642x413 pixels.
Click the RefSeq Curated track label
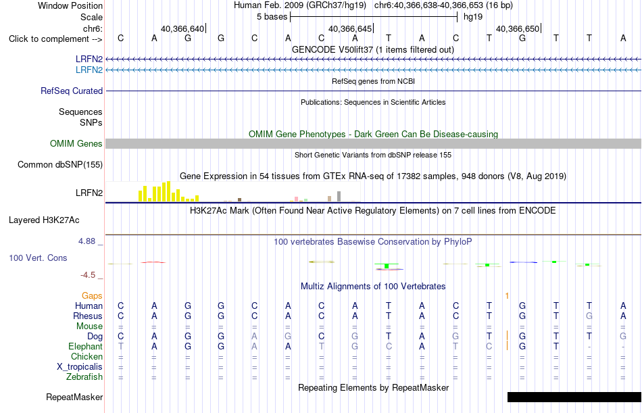click(x=71, y=91)
